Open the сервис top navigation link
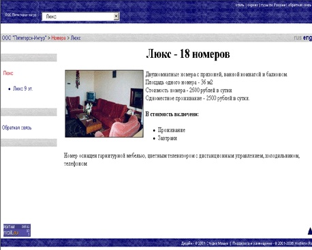This screenshot has width=312, height=250. point(253,5)
